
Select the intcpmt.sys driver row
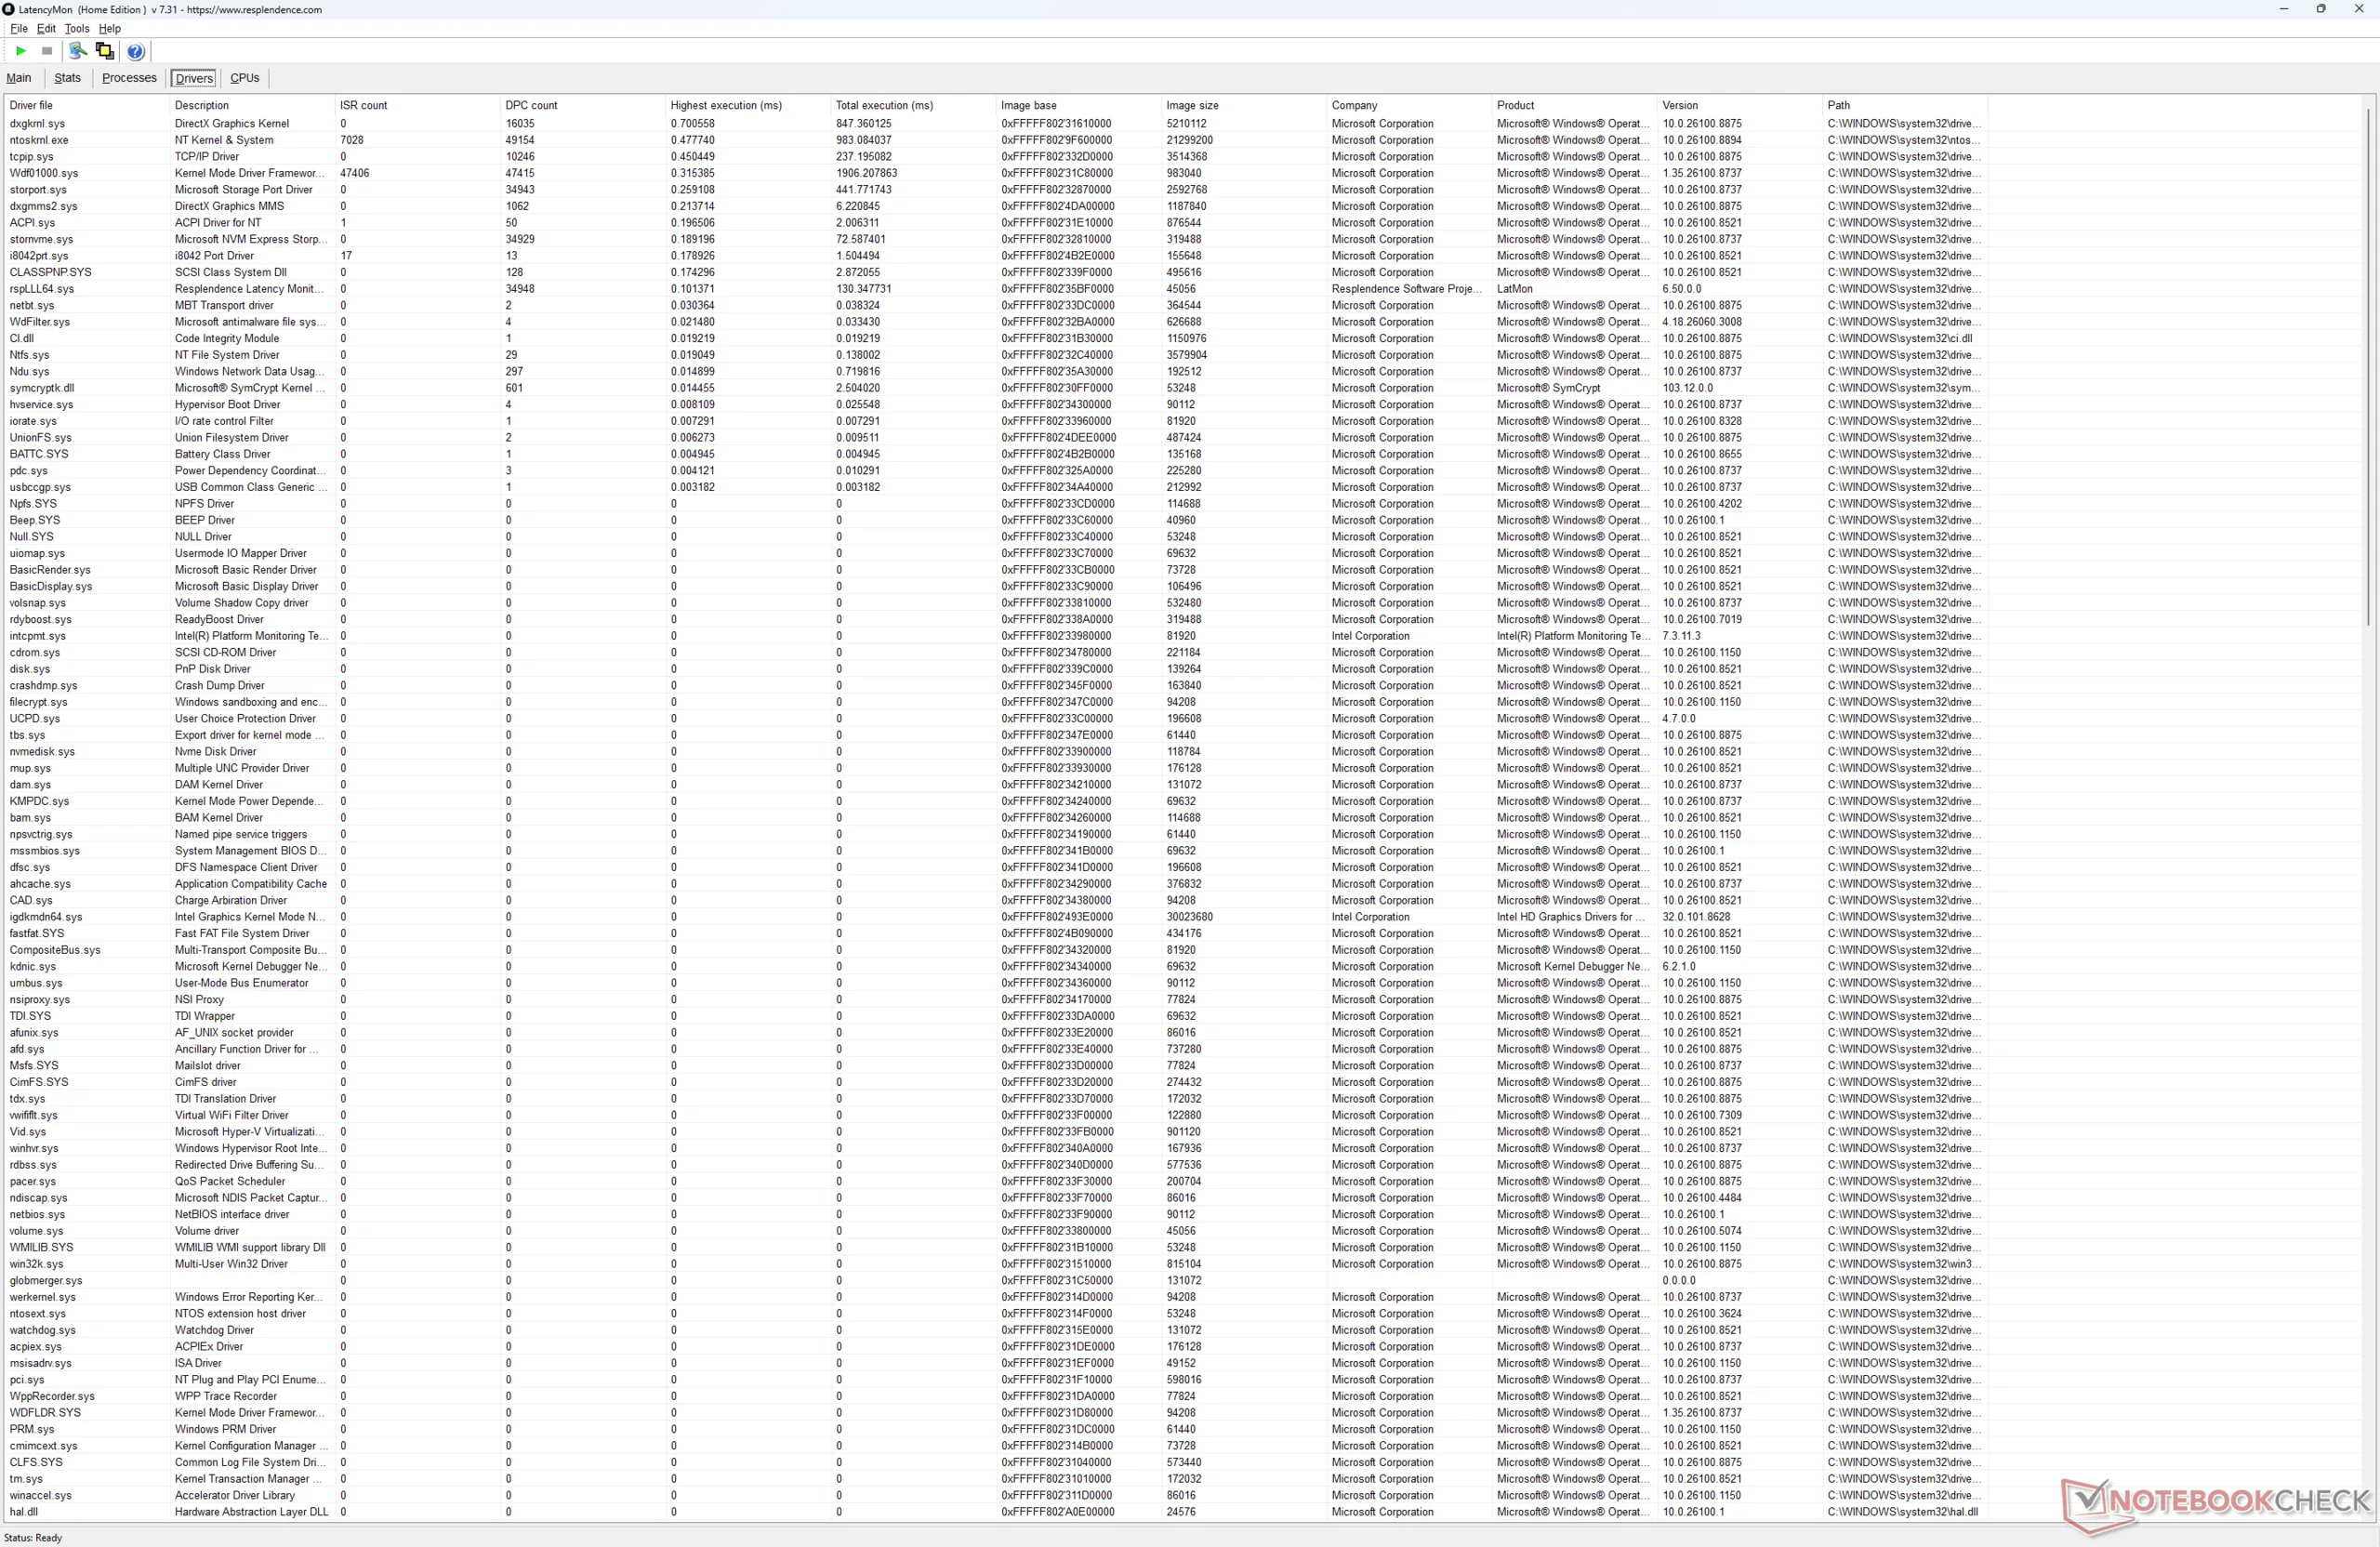tap(996, 636)
